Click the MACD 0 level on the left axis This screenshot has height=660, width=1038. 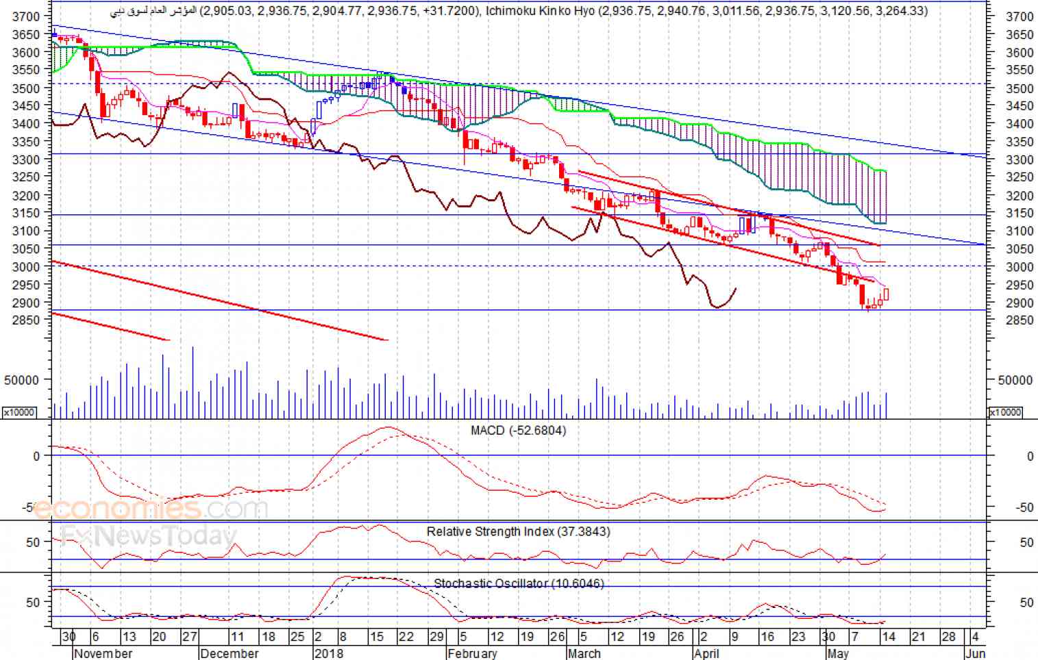coord(36,456)
